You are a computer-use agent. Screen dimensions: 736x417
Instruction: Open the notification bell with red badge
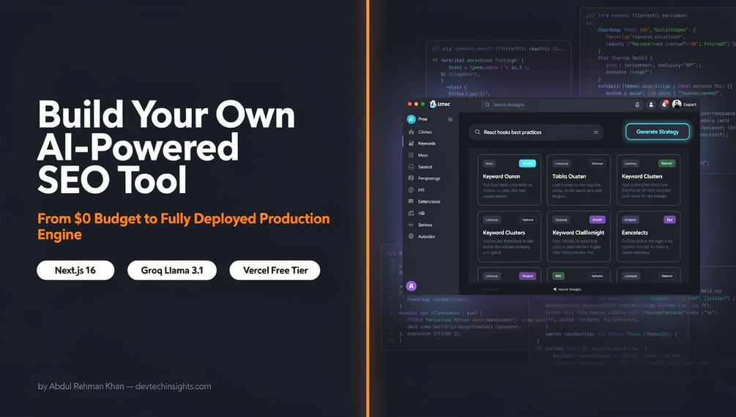664,104
